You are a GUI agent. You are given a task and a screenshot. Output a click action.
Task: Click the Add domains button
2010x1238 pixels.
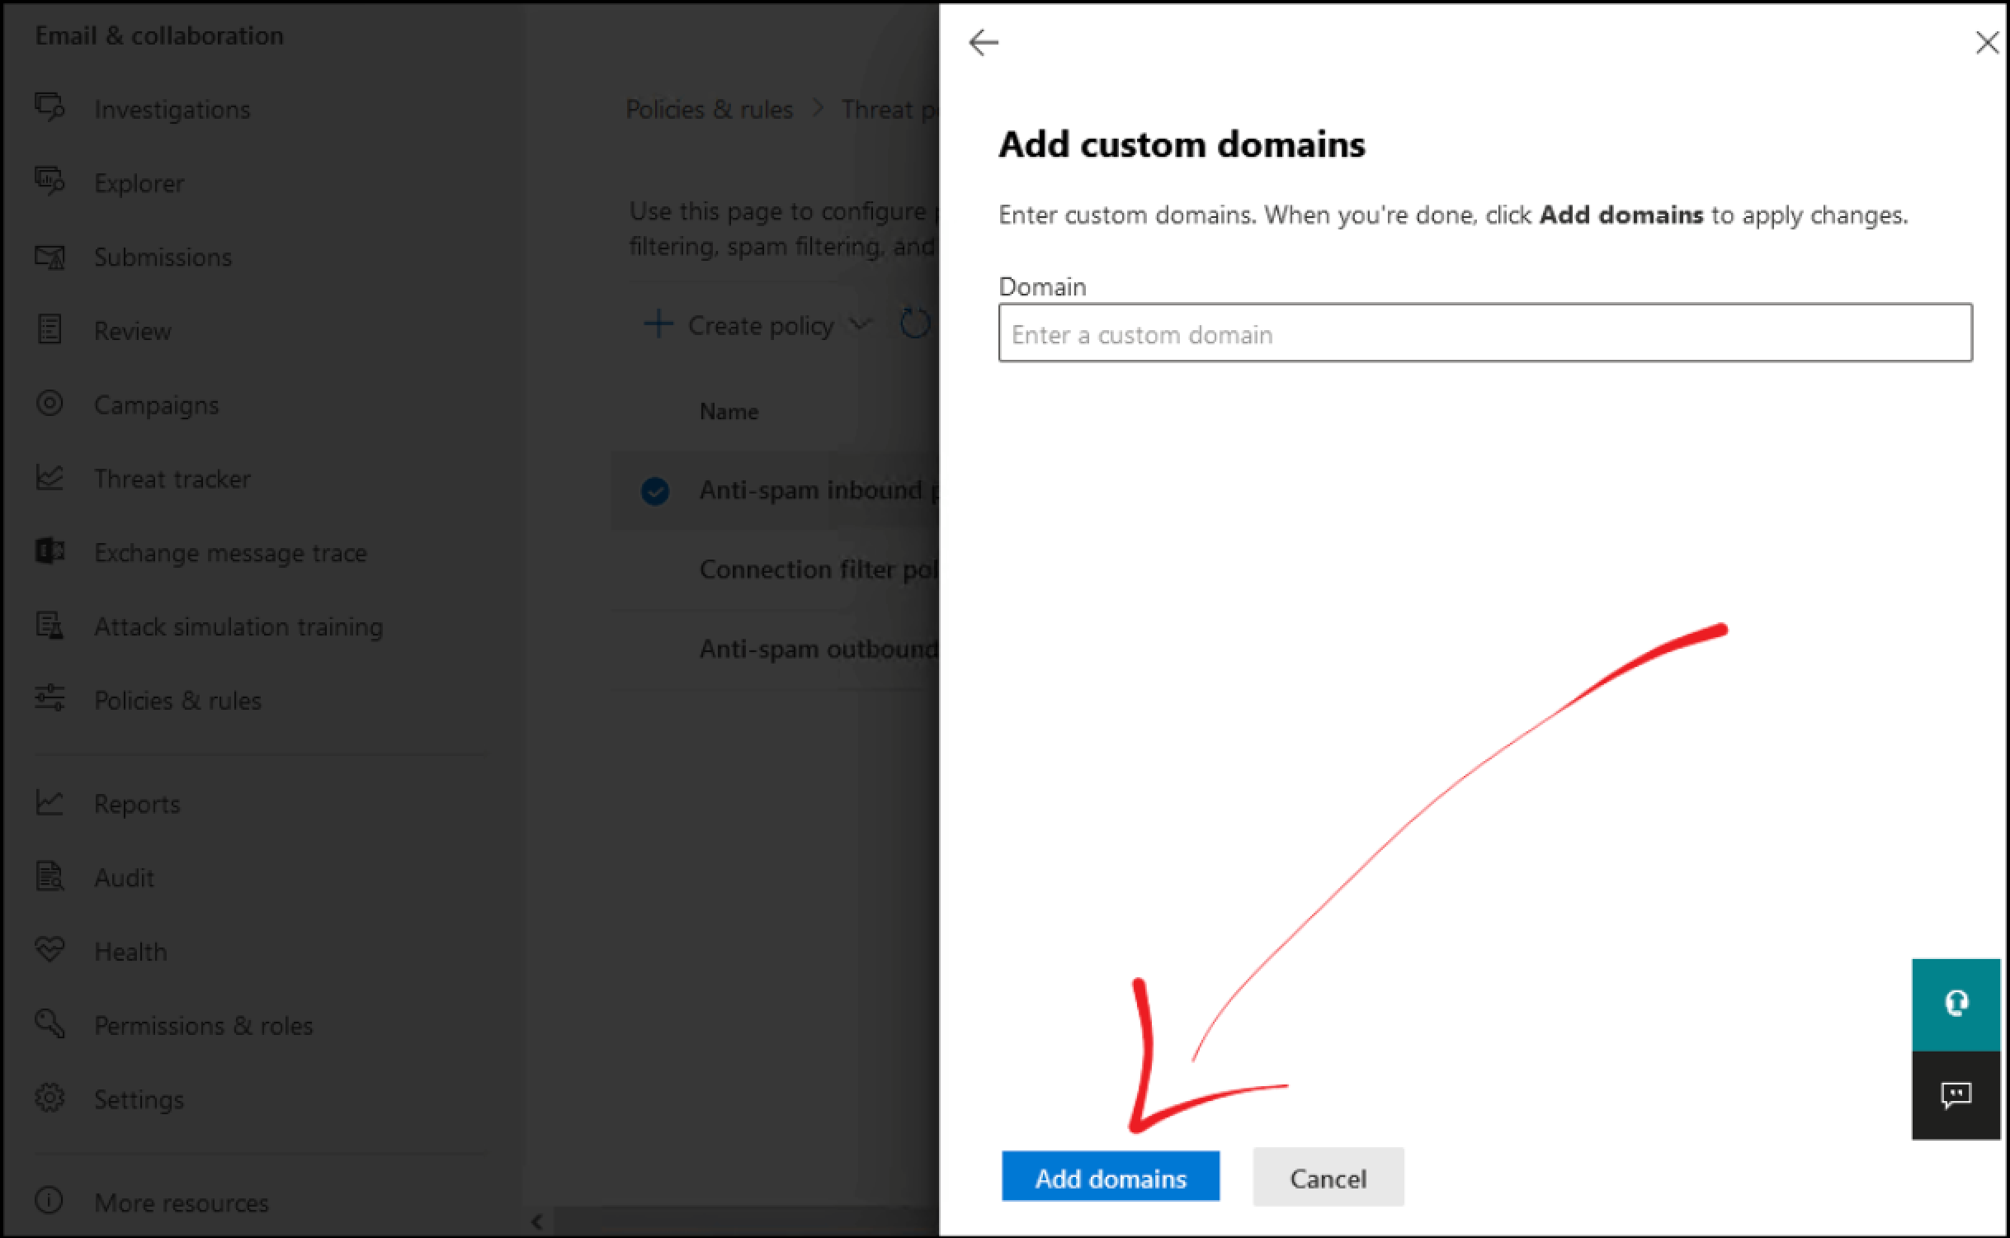coord(1111,1177)
